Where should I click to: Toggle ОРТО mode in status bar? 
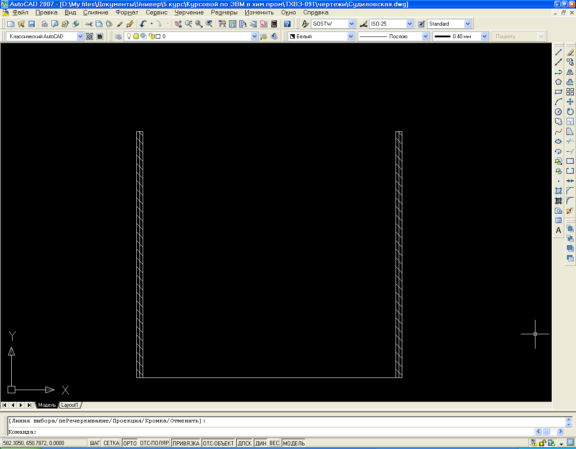[x=130, y=443]
